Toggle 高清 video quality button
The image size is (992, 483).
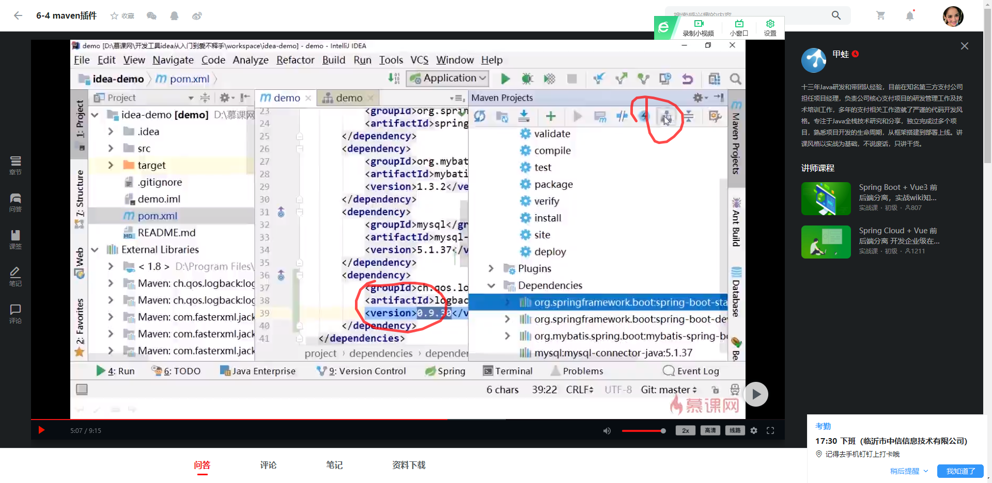710,430
